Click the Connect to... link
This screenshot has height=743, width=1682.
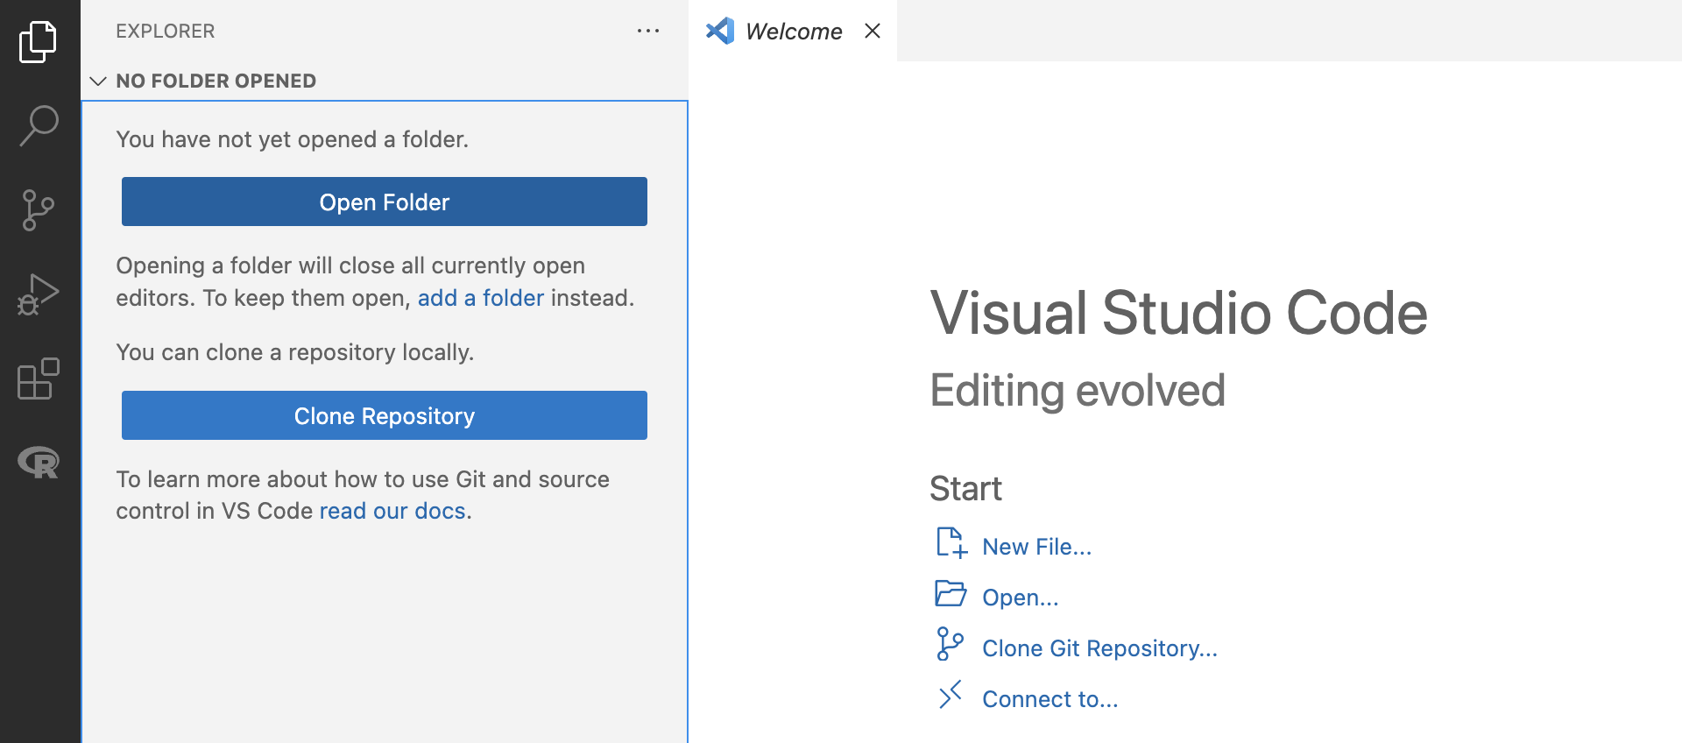point(1050,699)
